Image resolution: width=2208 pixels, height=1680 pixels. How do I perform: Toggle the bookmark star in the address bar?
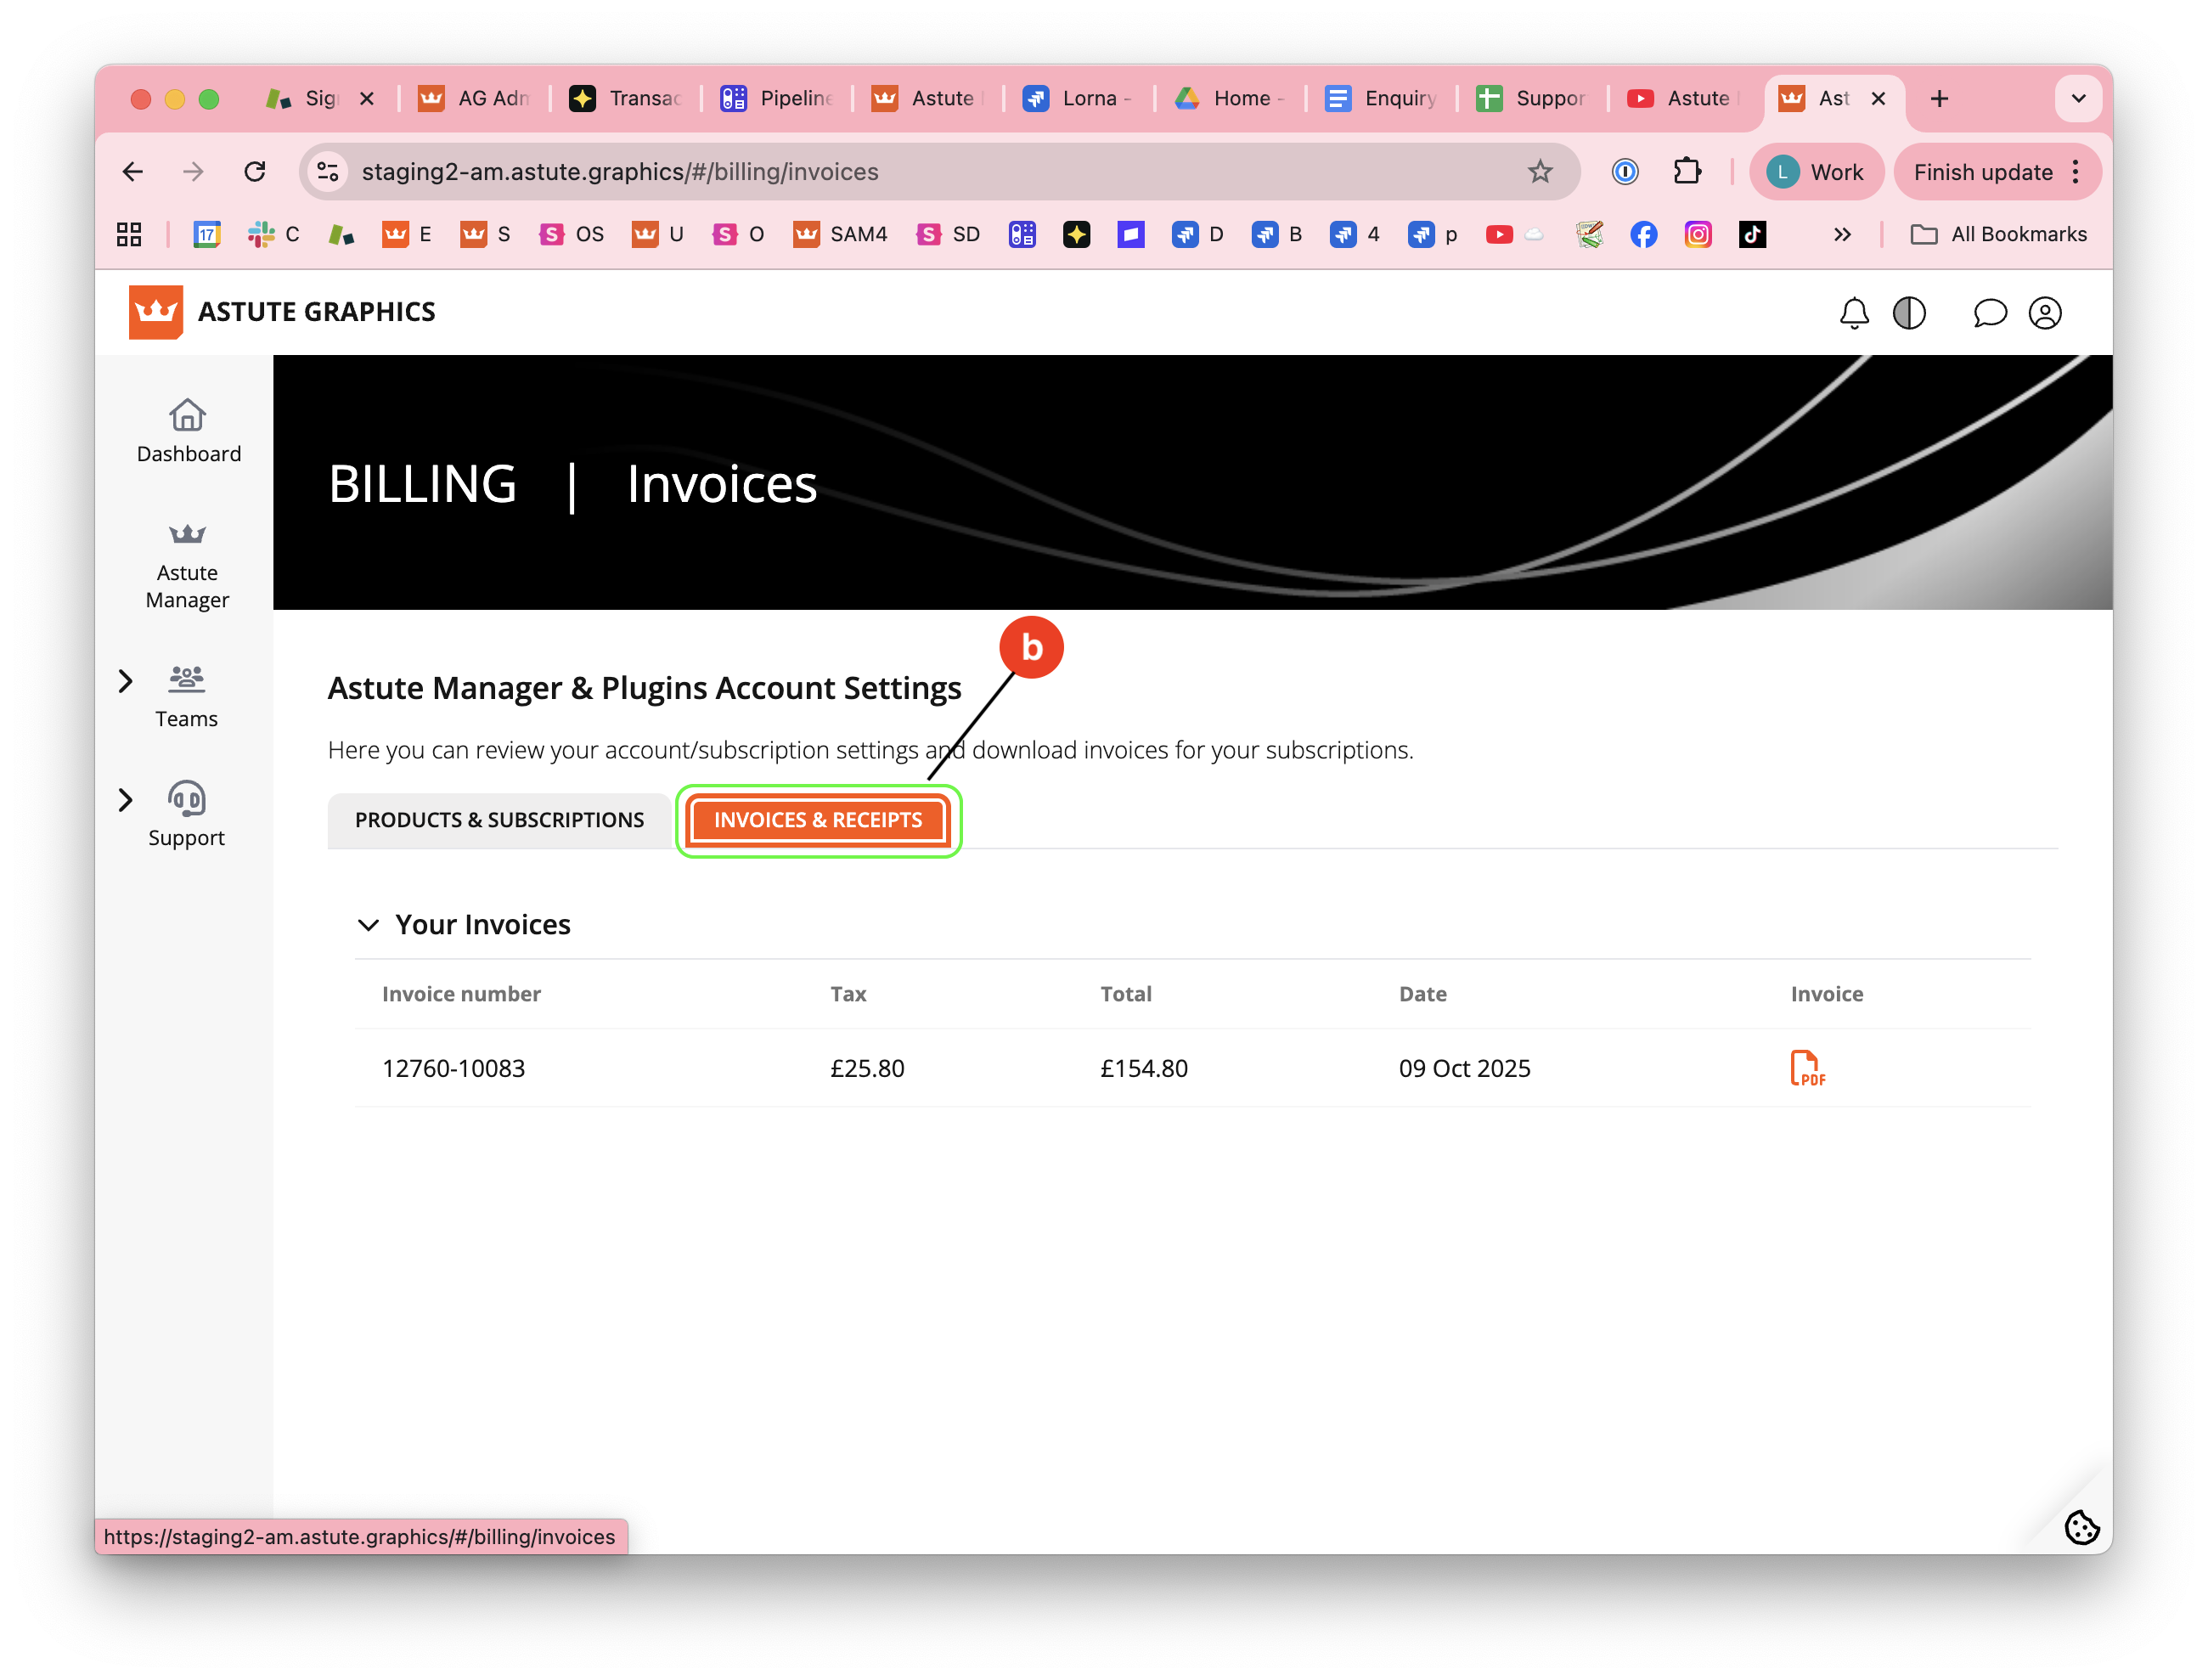click(1540, 171)
